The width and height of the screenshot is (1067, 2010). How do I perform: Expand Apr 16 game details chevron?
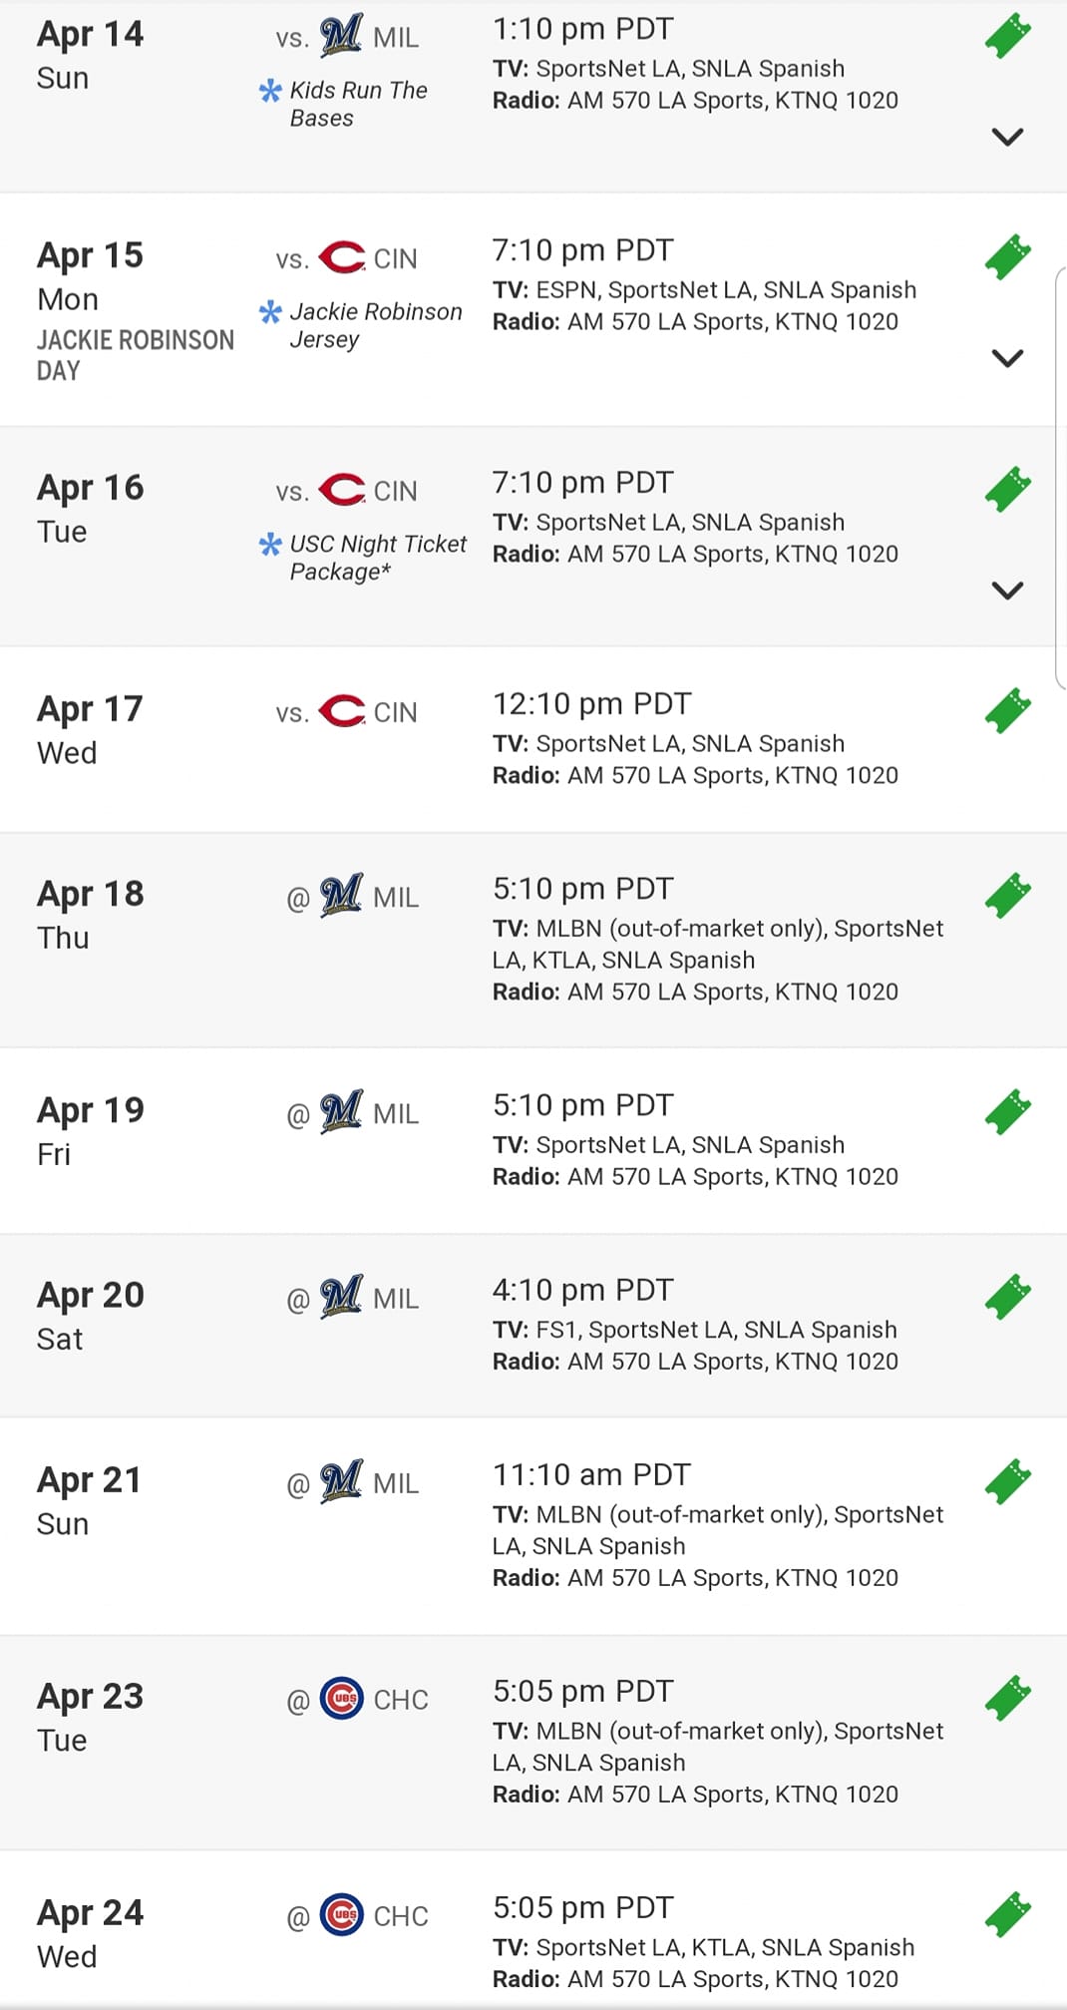1007,591
